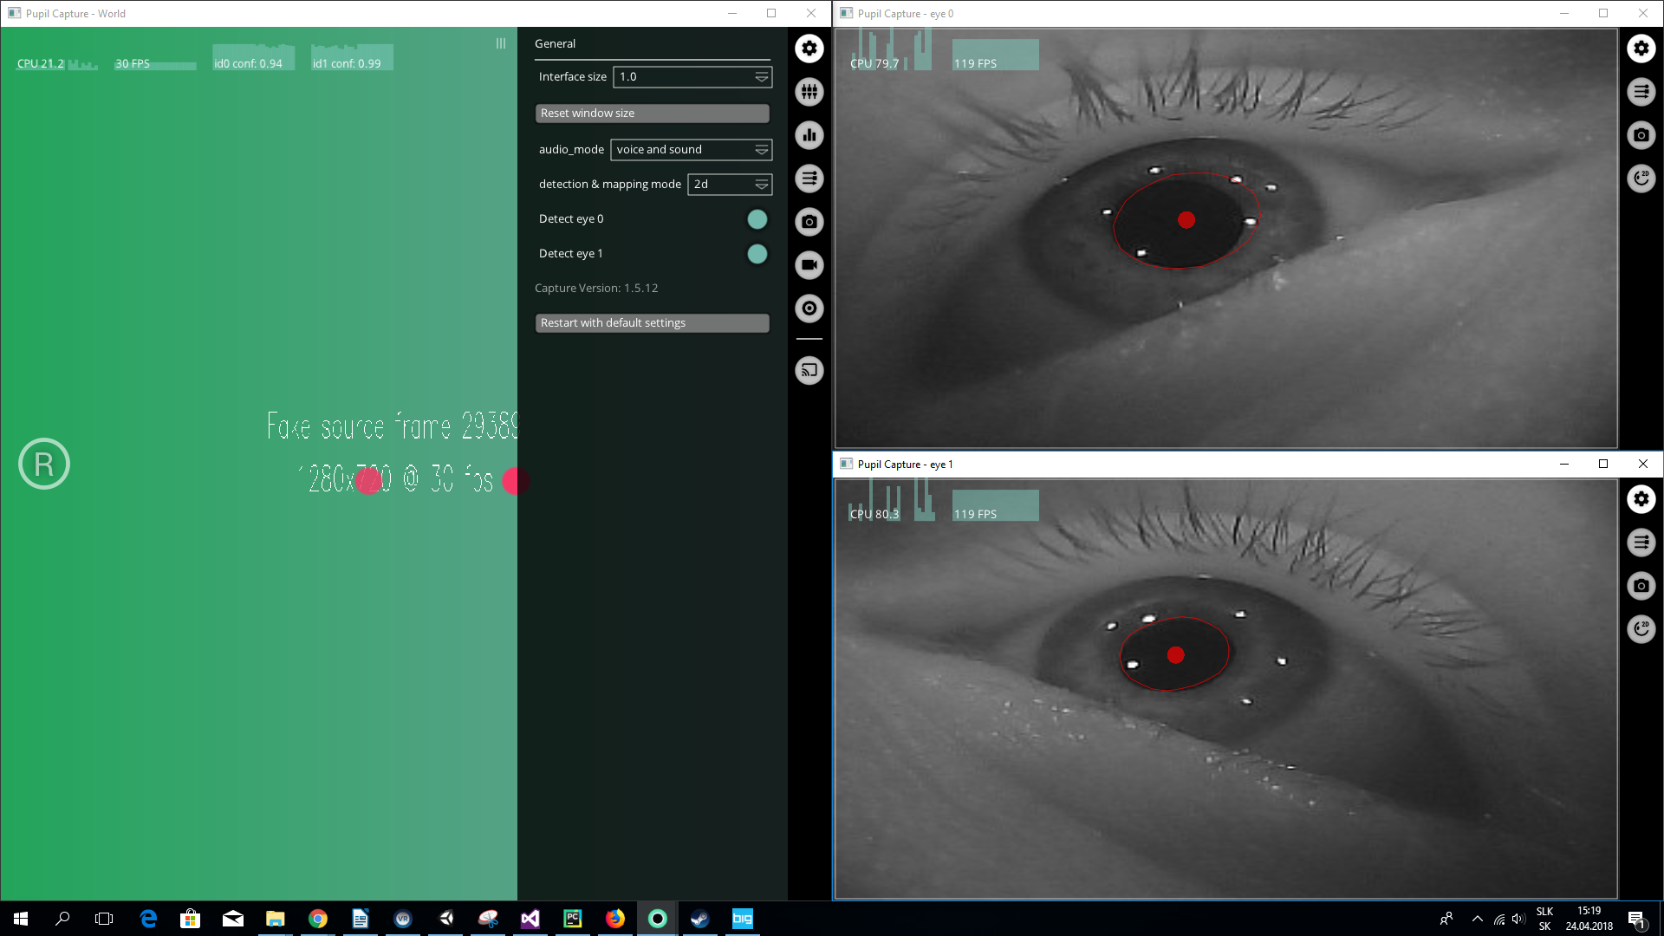1664x936 pixels.
Task: Click the eye 0 119 FPS graph
Action: (x=995, y=55)
